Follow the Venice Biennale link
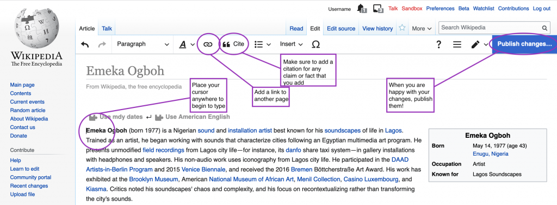The image size is (557, 205). pos(204,169)
